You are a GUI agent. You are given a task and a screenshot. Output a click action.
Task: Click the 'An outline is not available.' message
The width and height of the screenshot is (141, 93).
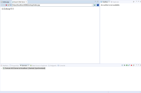pyautogui.click(x=110, y=5)
